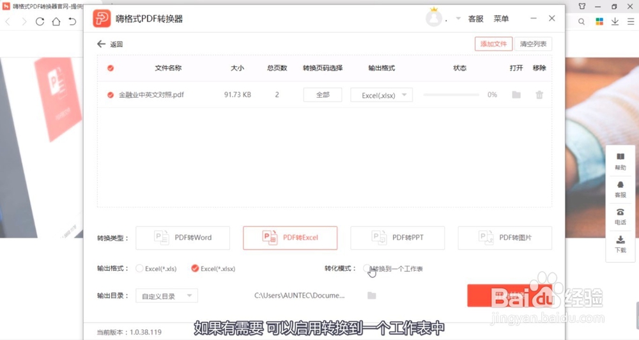
Task: Open the browser colorful apps grid icon
Action: (599, 22)
